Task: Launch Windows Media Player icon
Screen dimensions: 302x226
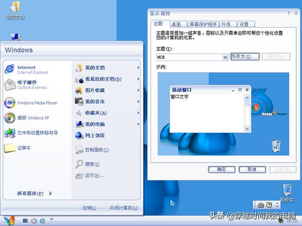Action: (9, 103)
